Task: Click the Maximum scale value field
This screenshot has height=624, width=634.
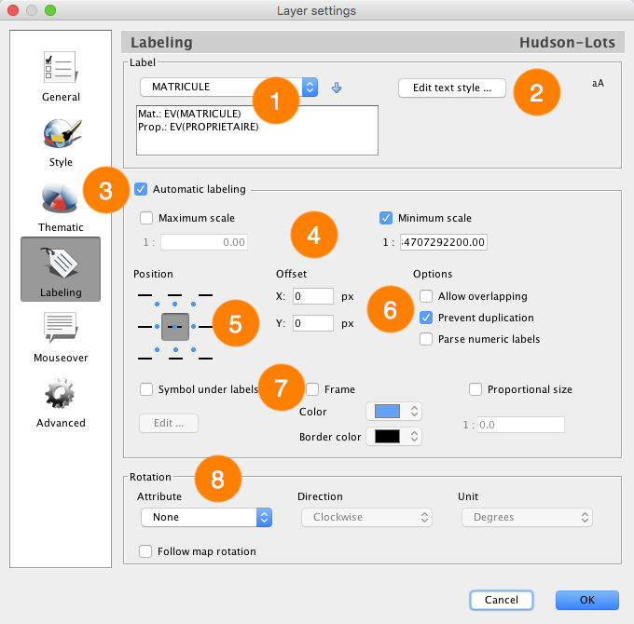Action: click(x=204, y=242)
